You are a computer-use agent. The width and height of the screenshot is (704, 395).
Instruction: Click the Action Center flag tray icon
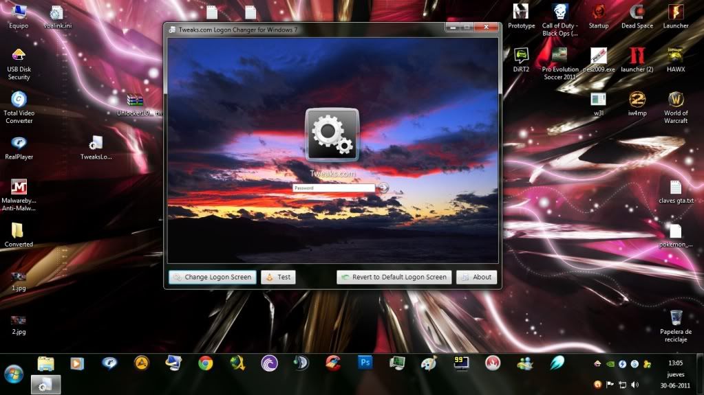pos(610,385)
